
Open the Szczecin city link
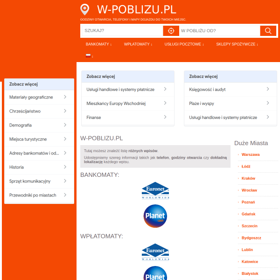coord(249,226)
